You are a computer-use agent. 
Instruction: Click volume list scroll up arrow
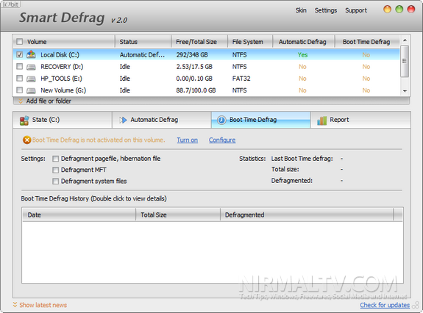pos(405,40)
